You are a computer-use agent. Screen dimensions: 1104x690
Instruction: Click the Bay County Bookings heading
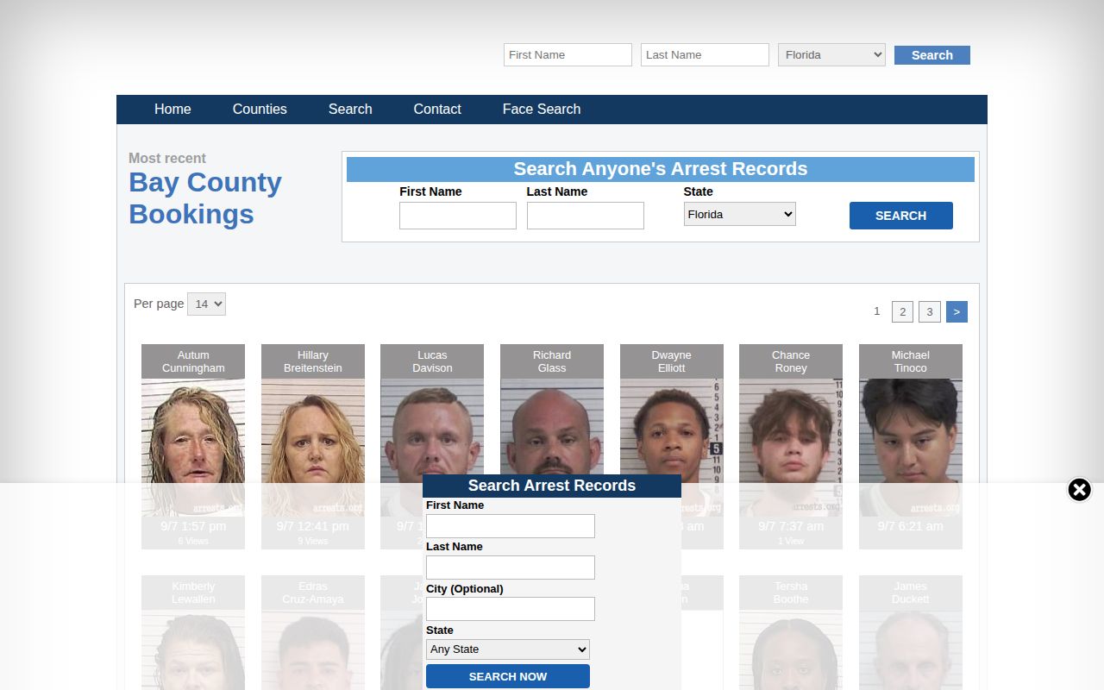tap(205, 198)
